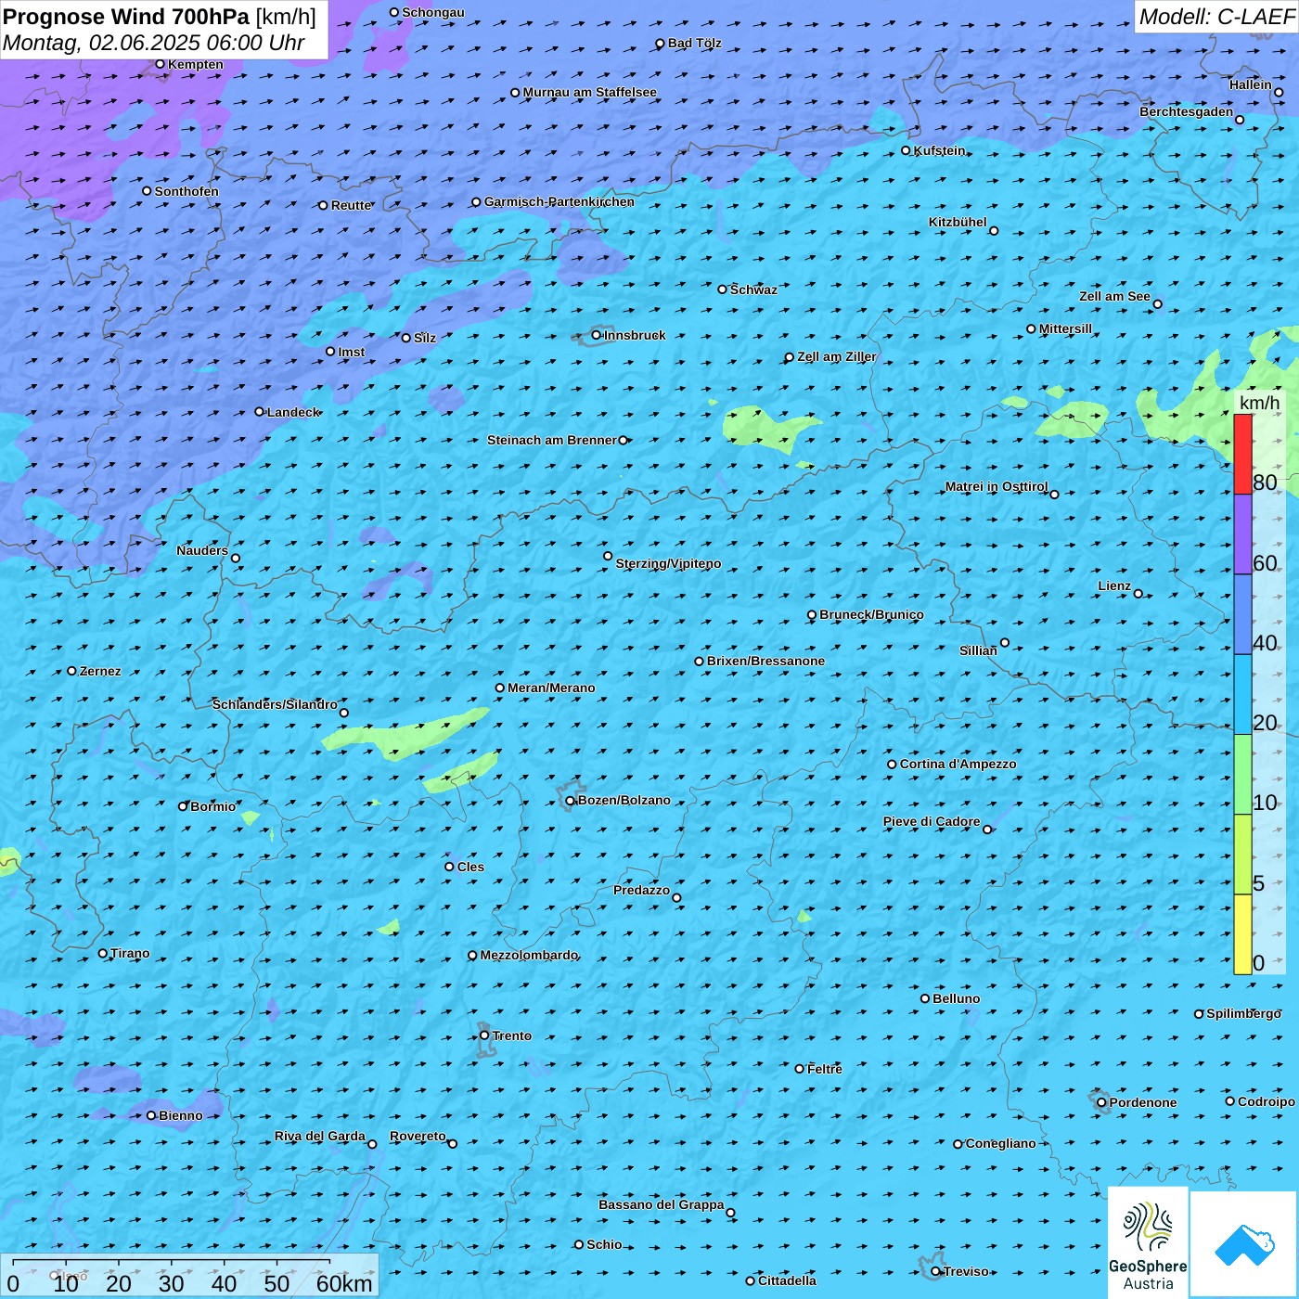Click the 'Bruneck/Brunico' label

pos(872,614)
